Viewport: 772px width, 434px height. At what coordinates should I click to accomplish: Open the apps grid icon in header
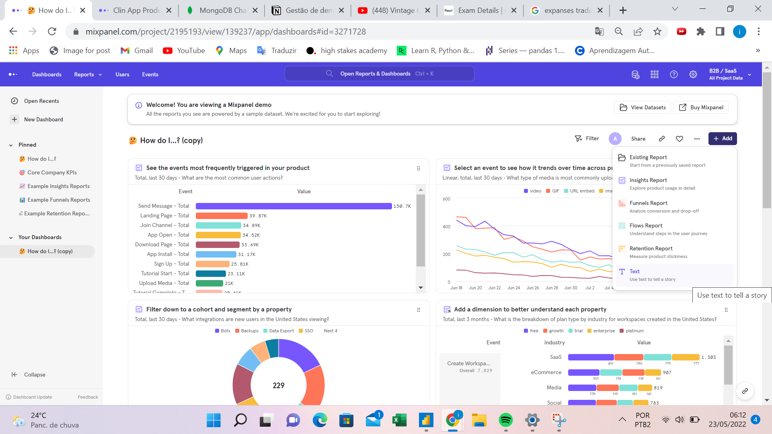click(655, 74)
